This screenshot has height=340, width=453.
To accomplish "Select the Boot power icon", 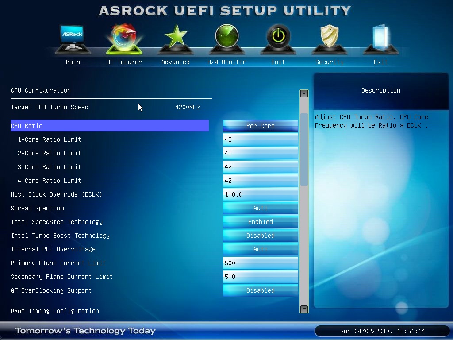I will (278, 39).
